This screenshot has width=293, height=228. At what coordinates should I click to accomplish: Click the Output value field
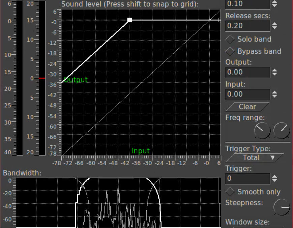point(247,72)
